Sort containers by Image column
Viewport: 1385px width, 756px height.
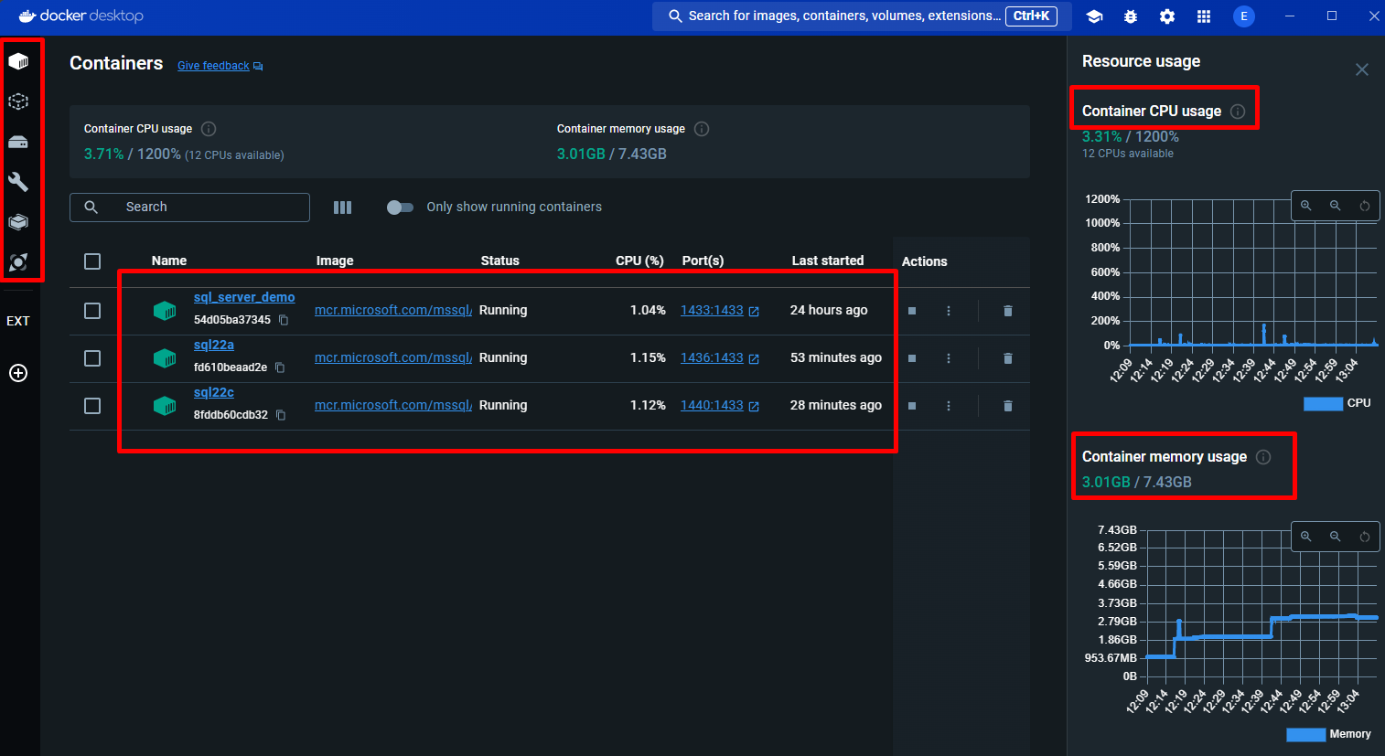(335, 261)
